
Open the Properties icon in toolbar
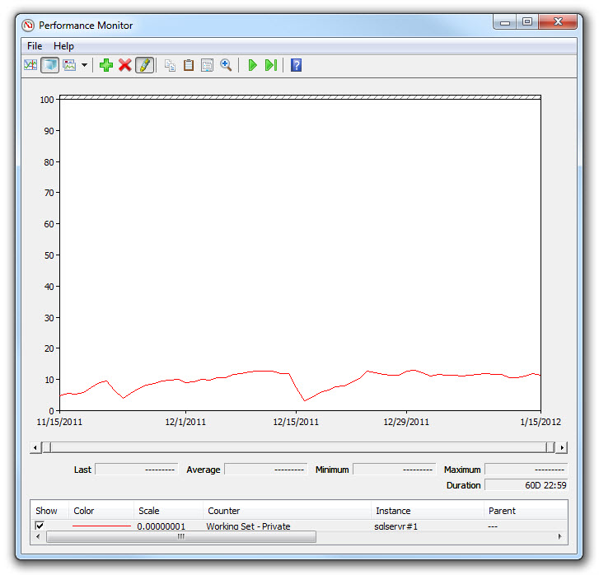(x=208, y=65)
